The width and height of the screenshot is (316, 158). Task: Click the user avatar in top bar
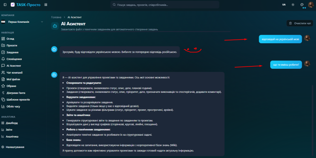[x=311, y=5]
